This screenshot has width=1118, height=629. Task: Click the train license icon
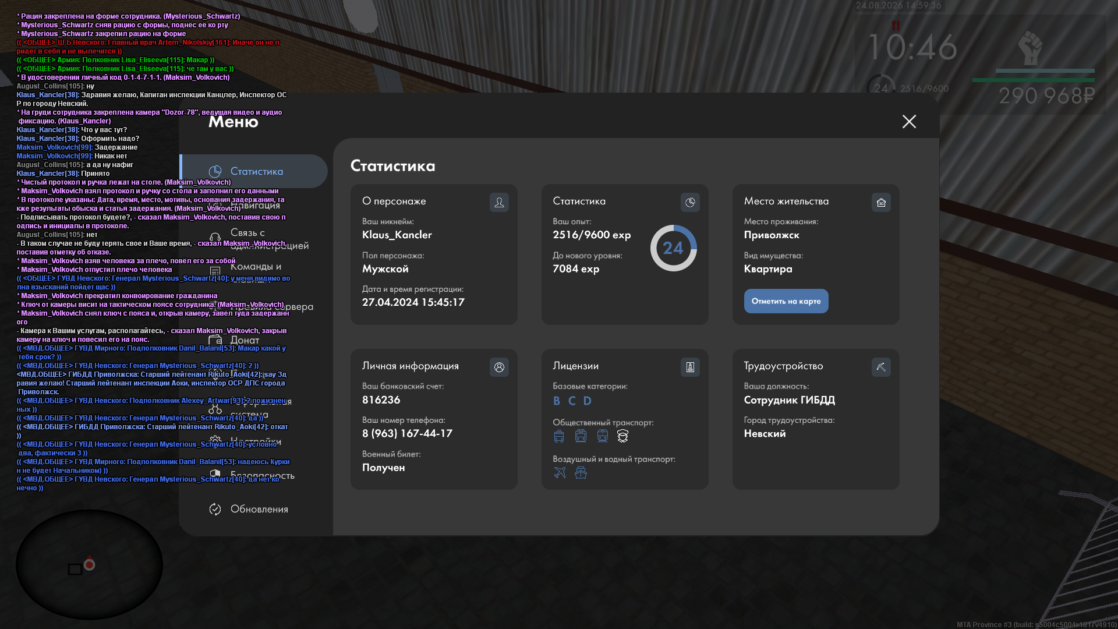(x=602, y=436)
